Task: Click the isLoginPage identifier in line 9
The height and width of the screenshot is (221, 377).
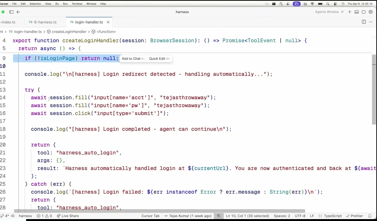Action: pos(57,58)
